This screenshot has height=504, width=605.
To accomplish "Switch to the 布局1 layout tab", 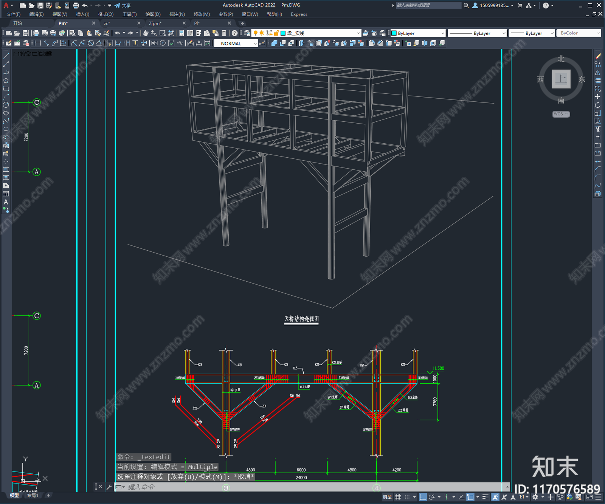I will (x=33, y=495).
